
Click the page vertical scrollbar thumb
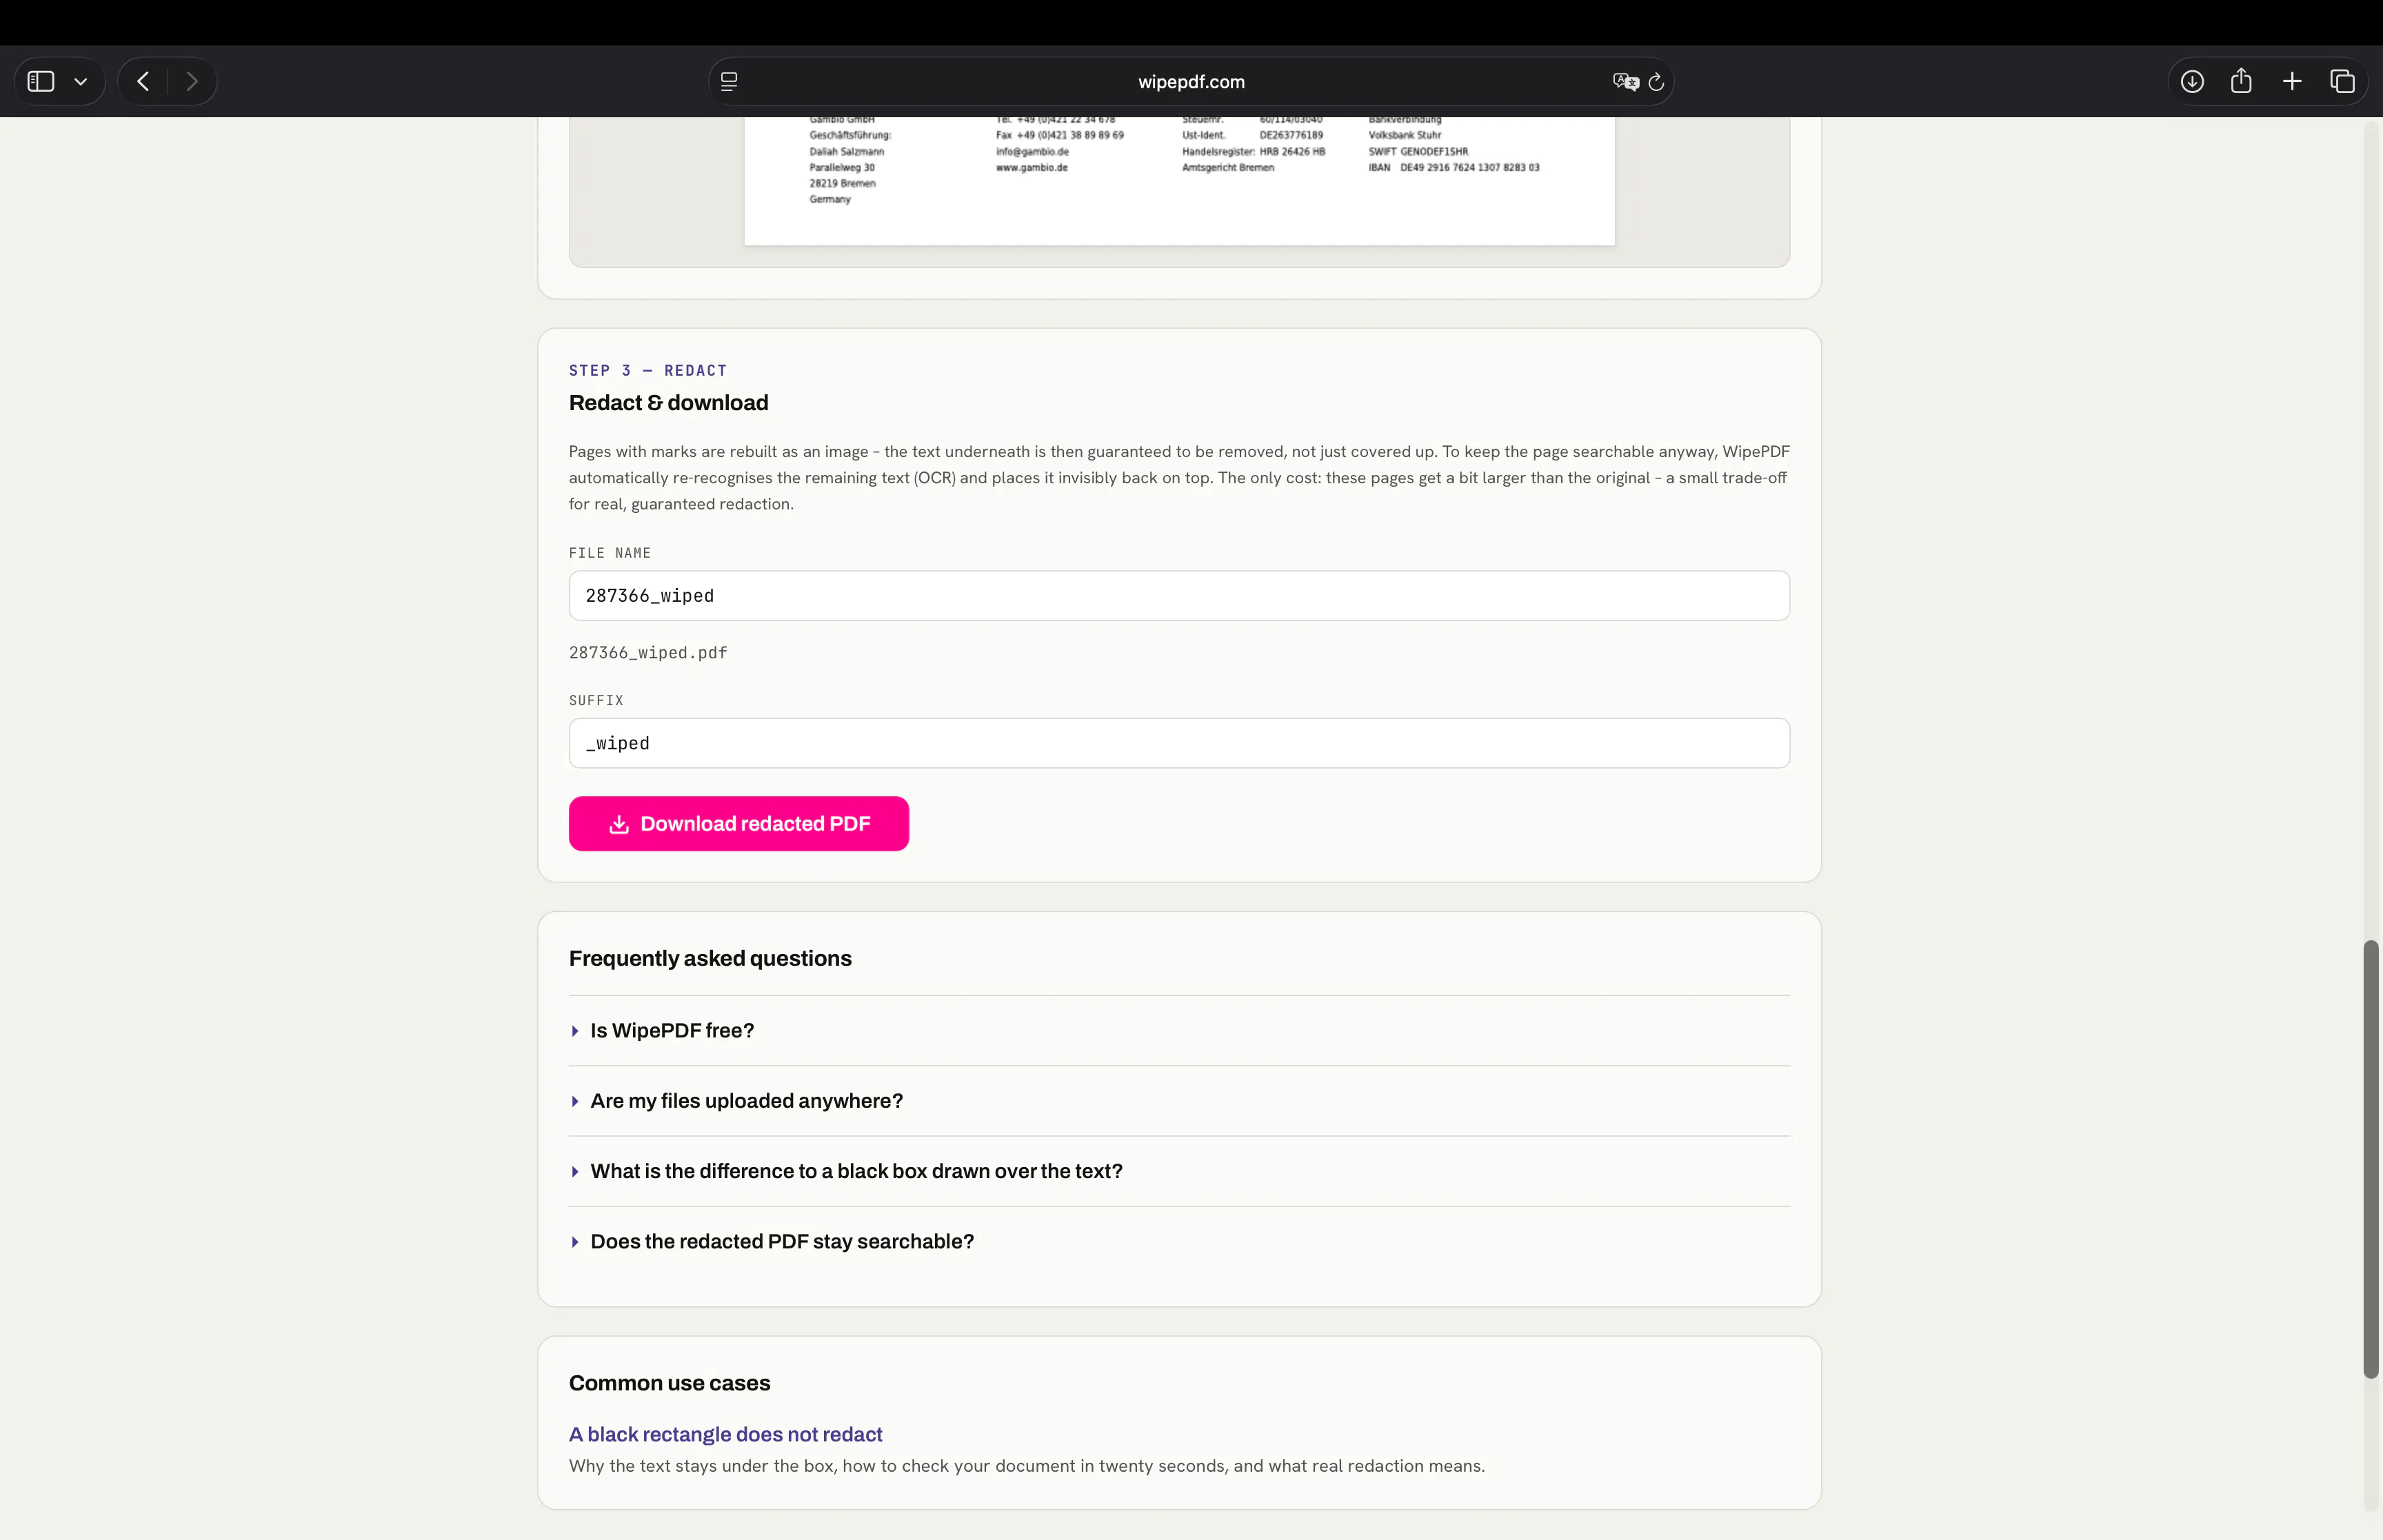click(x=2370, y=1159)
